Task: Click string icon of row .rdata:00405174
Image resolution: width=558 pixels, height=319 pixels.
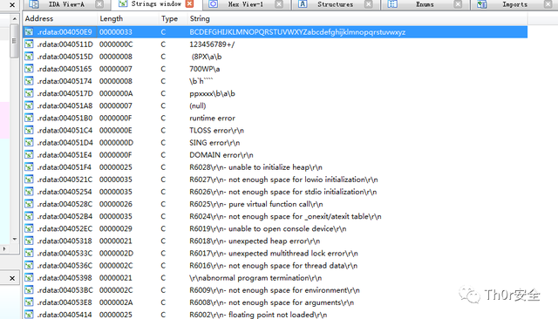Action: click(29, 81)
